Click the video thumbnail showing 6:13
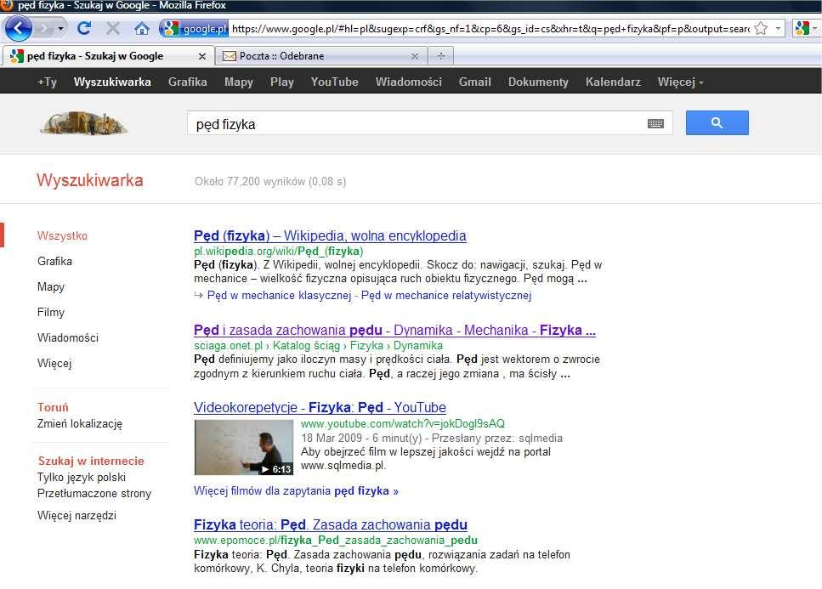The width and height of the screenshot is (822, 589). (x=243, y=447)
